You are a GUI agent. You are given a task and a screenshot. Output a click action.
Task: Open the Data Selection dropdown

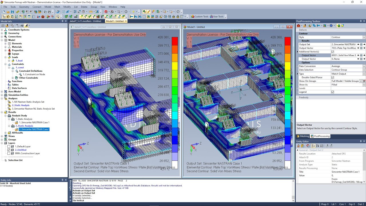[x=364, y=70]
